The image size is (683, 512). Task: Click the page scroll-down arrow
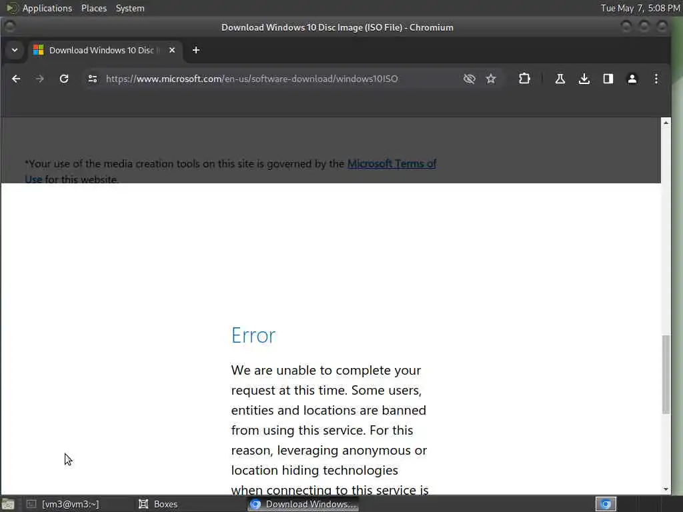point(666,489)
